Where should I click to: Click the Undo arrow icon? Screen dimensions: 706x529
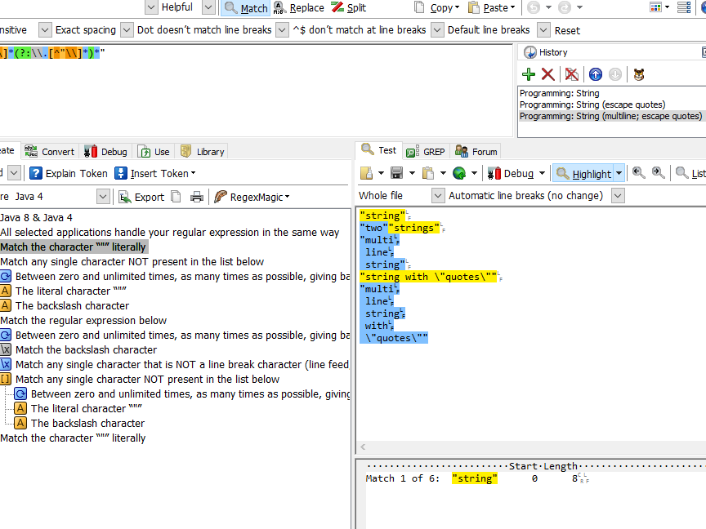pos(534,7)
